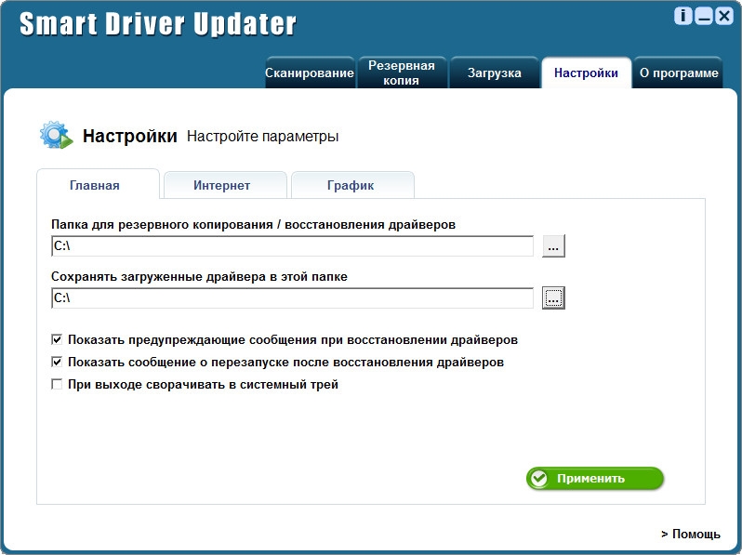Browse for backup/restore folder
This screenshot has width=742, height=555.
[553, 246]
